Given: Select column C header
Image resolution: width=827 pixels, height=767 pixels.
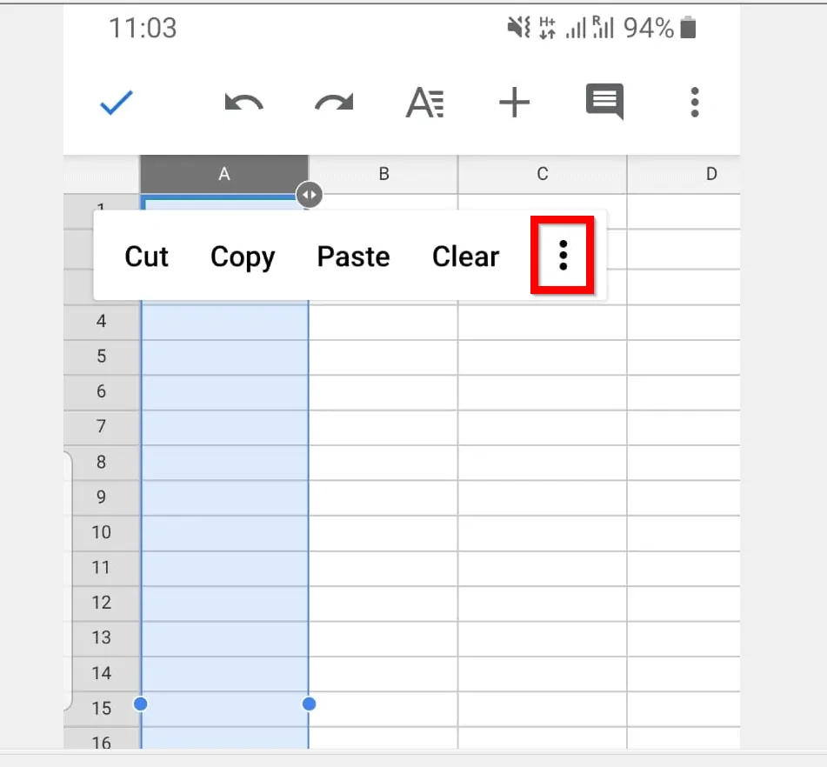Looking at the screenshot, I should pyautogui.click(x=542, y=174).
